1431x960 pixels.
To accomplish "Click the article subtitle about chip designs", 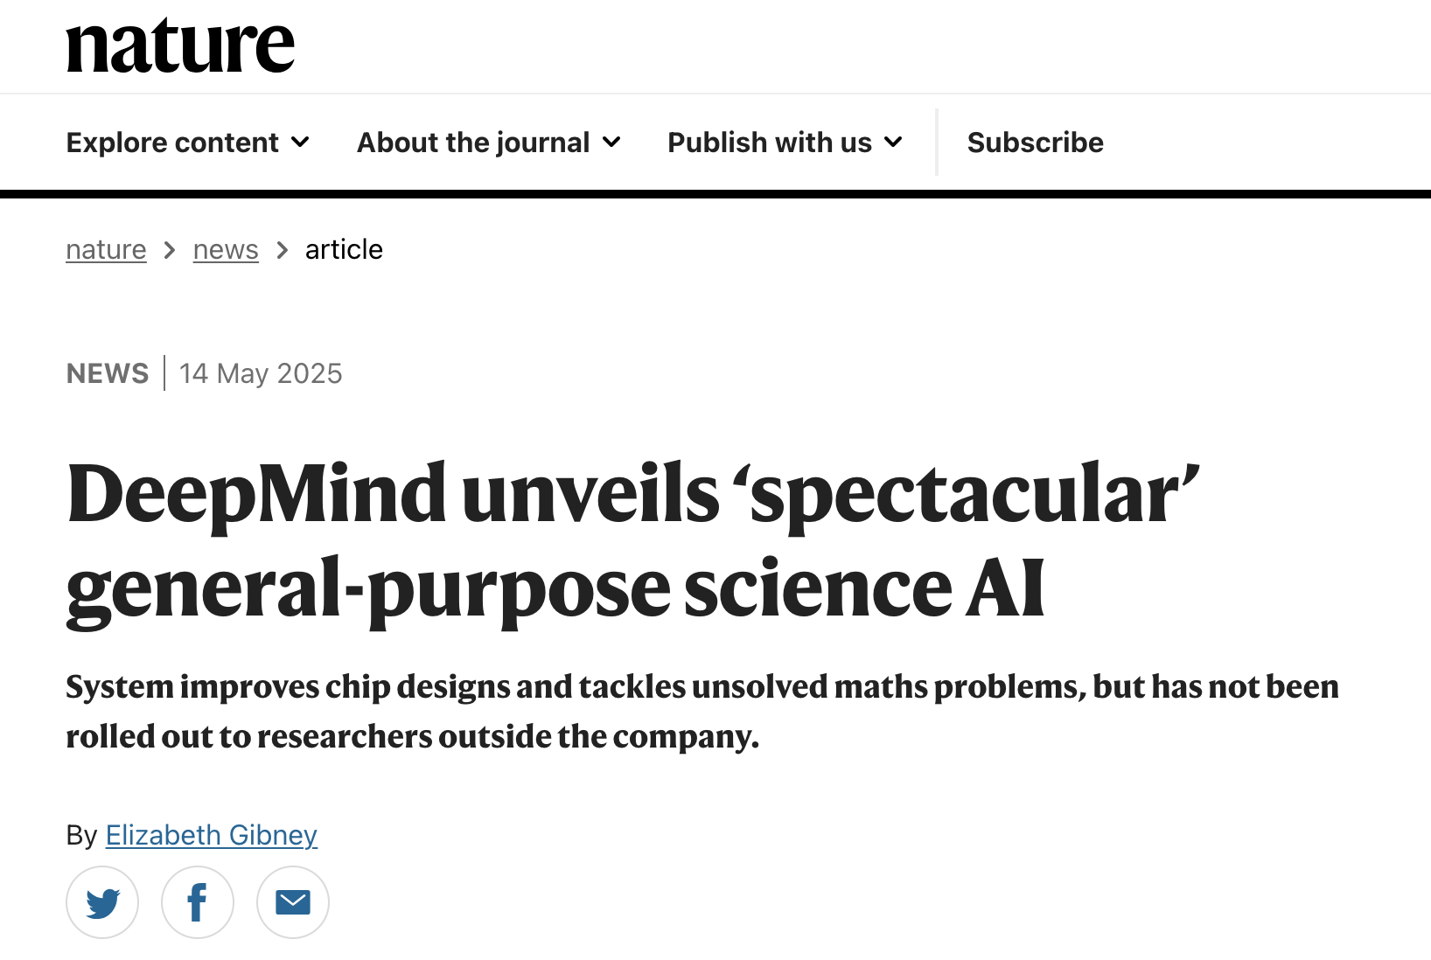I will click(x=702, y=711).
